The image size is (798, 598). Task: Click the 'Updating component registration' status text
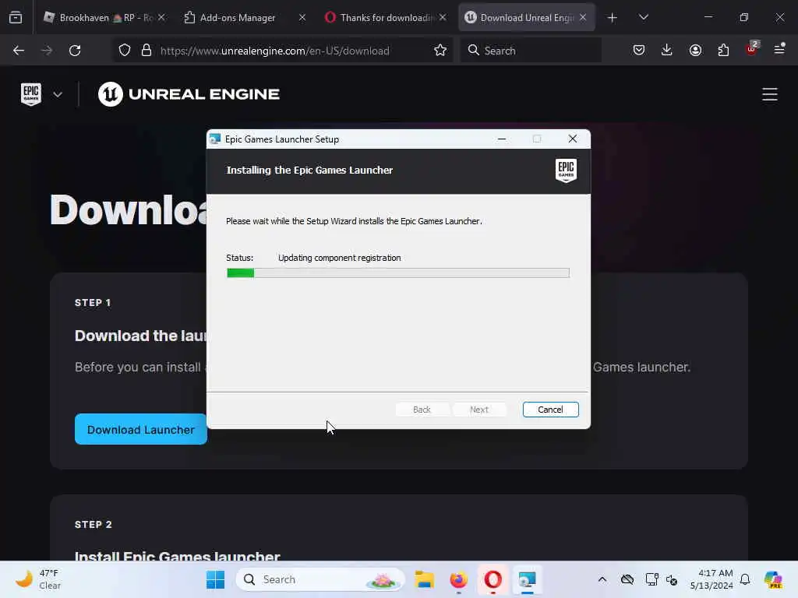point(340,258)
